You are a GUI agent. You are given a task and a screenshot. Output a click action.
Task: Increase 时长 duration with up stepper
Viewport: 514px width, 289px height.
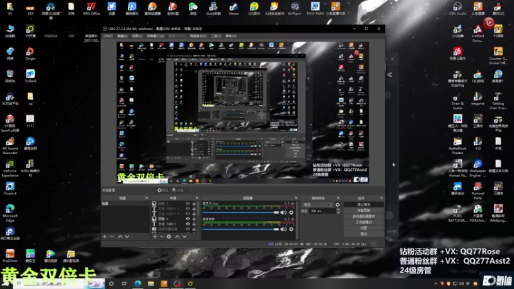(x=339, y=210)
